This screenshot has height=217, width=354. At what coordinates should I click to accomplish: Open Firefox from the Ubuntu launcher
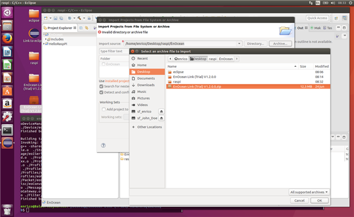(7, 38)
